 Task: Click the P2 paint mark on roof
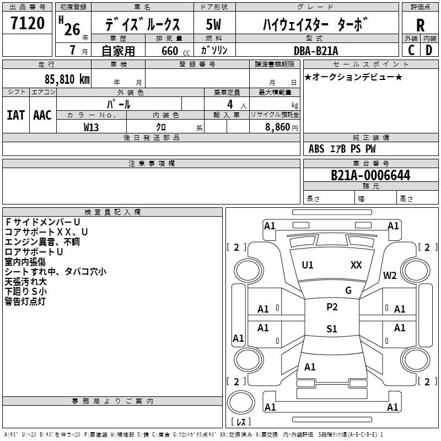332,307
